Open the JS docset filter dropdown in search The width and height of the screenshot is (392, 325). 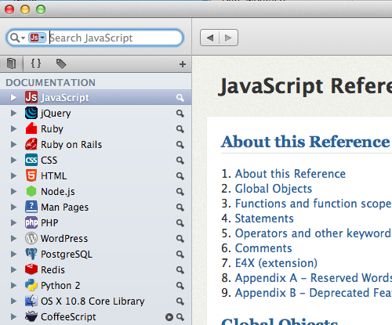tap(37, 38)
